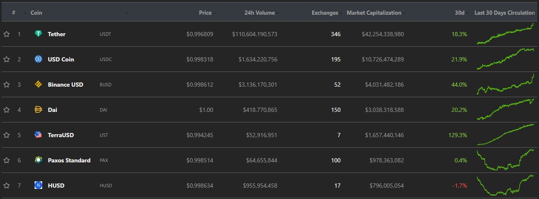539x199 pixels.
Task: Favorite Tether with its star
Action: (6, 34)
